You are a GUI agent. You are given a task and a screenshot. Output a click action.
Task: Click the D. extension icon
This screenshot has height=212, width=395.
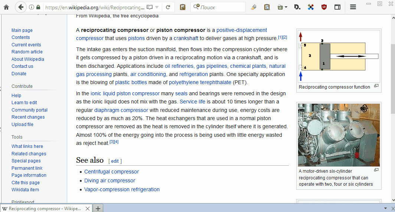[297, 7]
